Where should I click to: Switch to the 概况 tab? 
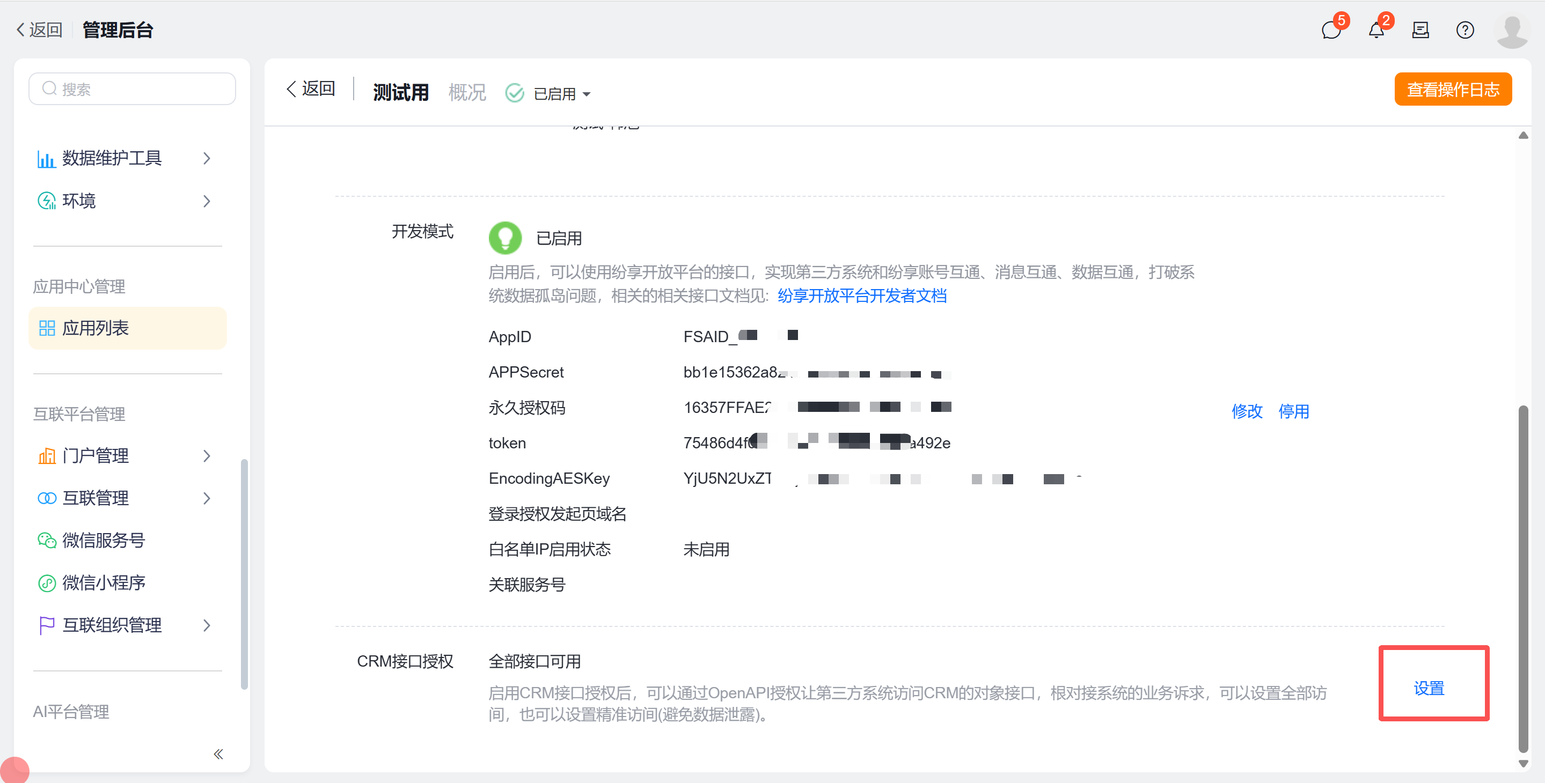point(467,92)
